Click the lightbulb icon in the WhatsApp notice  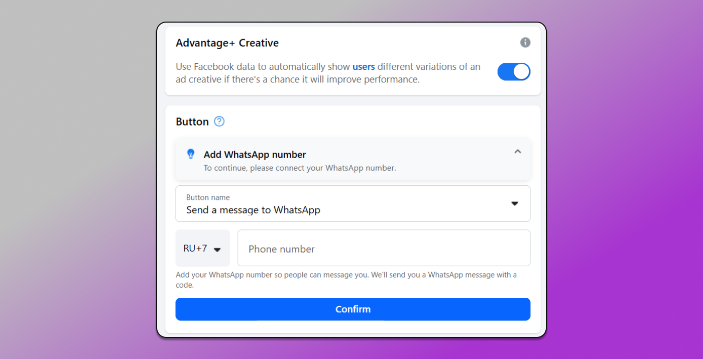tap(191, 154)
